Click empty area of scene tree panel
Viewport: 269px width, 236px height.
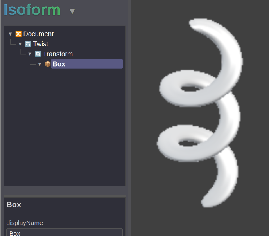[x=65, y=127]
